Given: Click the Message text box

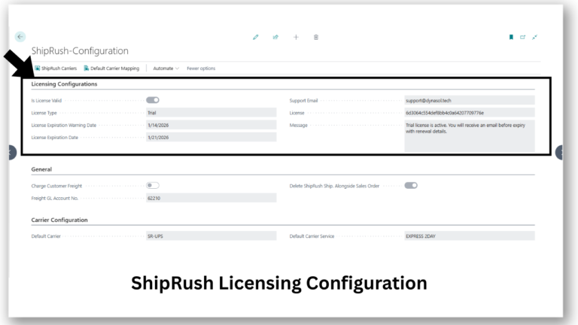Looking at the screenshot, I should [x=470, y=135].
